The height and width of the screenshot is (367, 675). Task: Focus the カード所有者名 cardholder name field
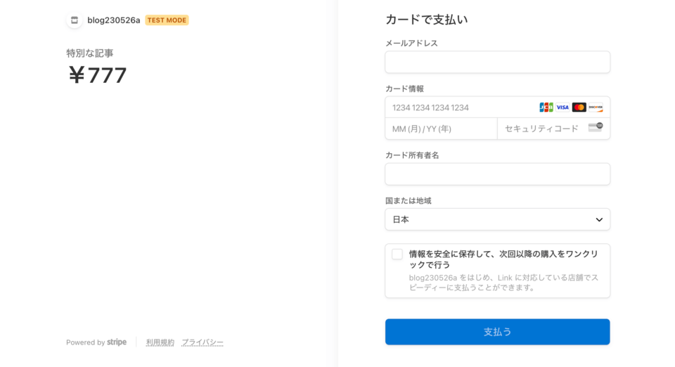(497, 174)
